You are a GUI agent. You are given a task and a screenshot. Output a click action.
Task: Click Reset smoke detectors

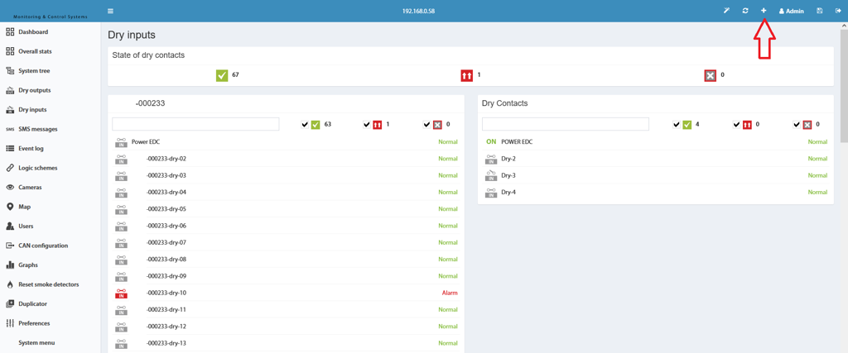tap(51, 284)
